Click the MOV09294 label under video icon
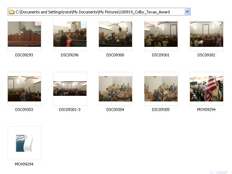 (x=24, y=164)
